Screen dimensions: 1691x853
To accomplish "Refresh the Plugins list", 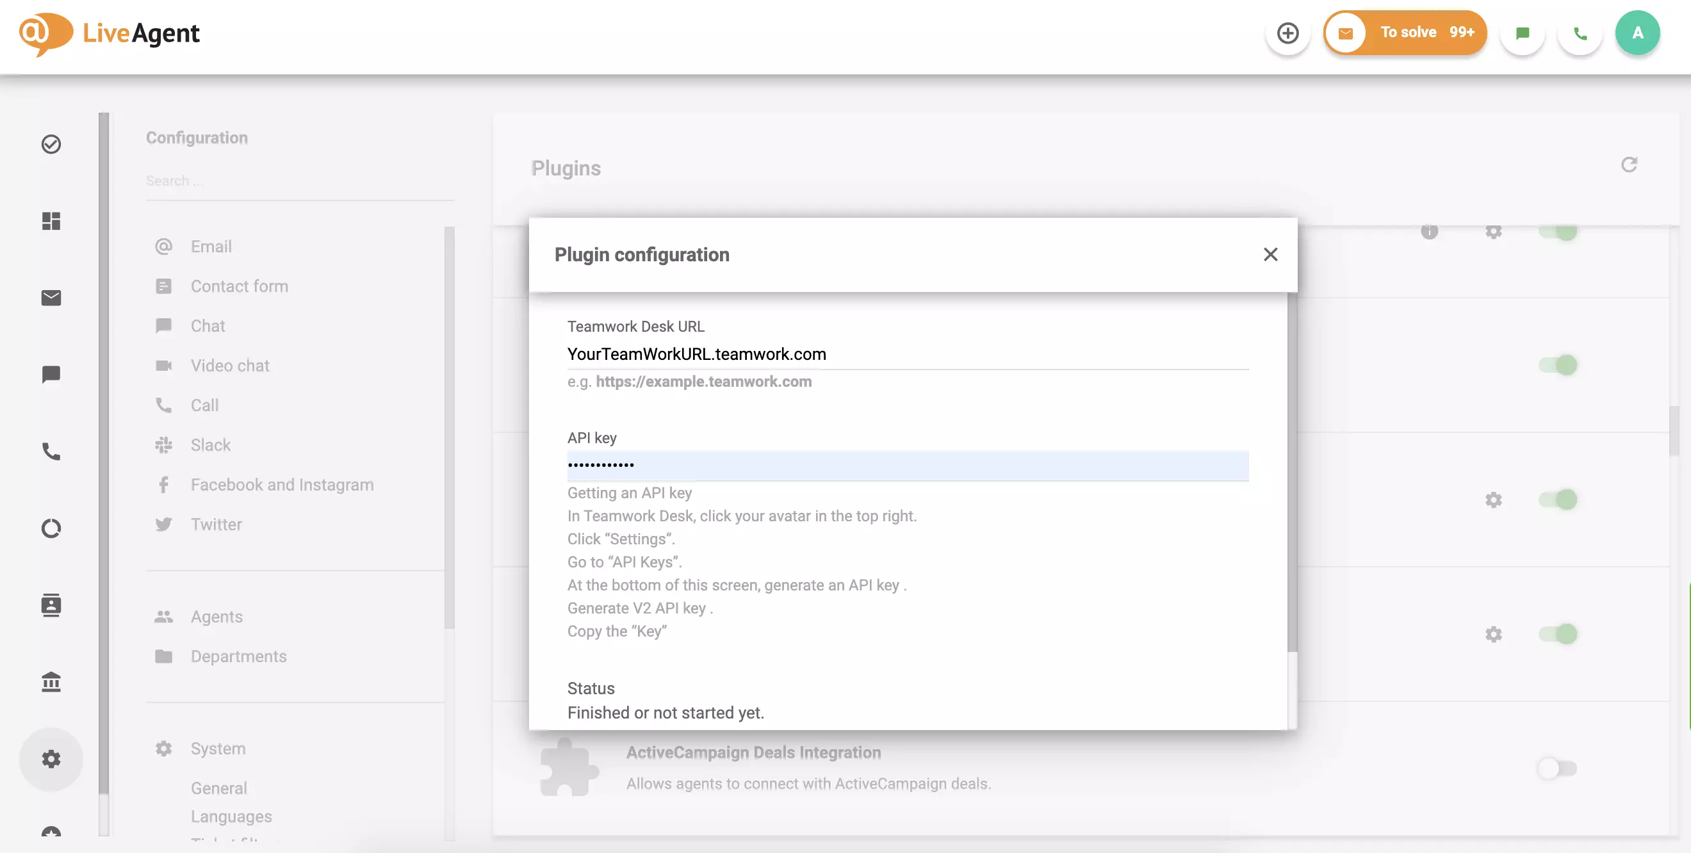I will [x=1630, y=165].
